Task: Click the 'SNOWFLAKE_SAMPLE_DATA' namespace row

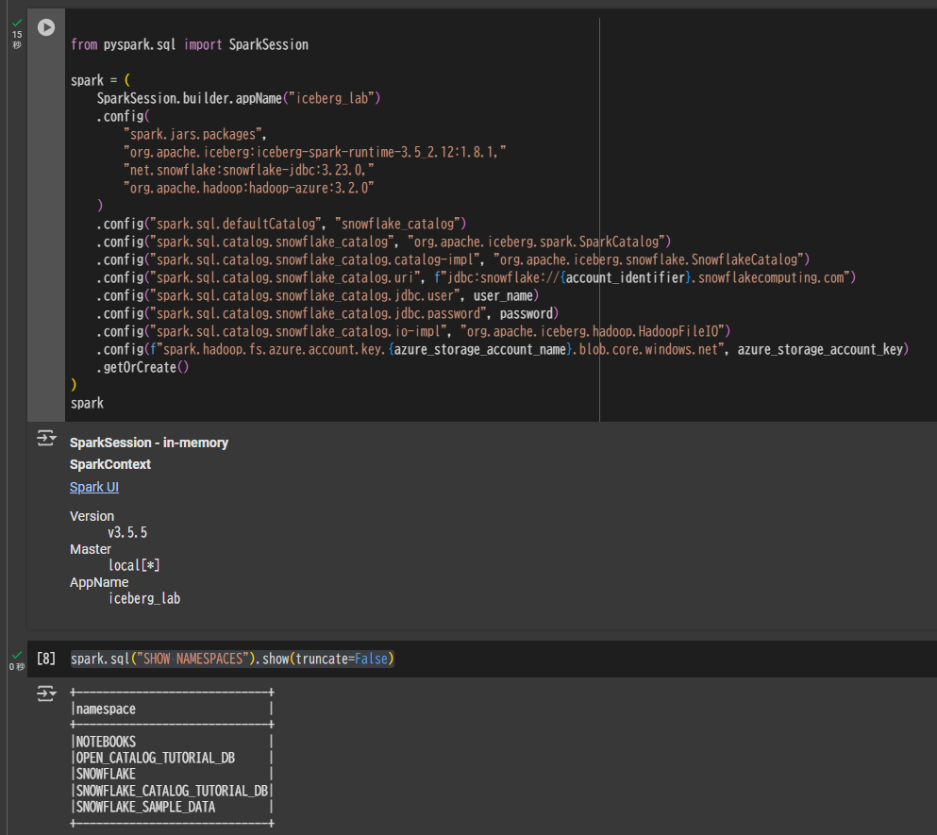Action: click(x=146, y=807)
